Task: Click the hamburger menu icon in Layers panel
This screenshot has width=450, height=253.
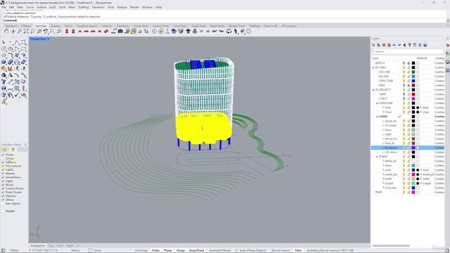Action: coord(420,45)
